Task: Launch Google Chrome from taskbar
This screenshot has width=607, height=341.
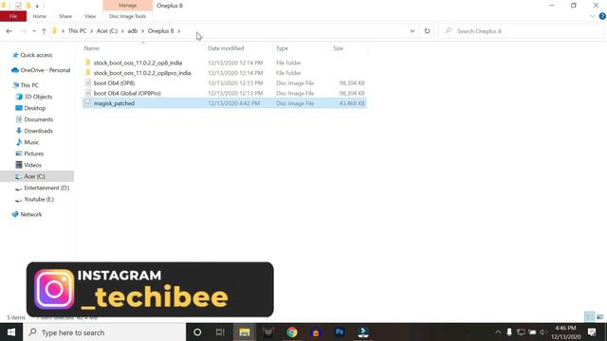Action: click(x=292, y=332)
